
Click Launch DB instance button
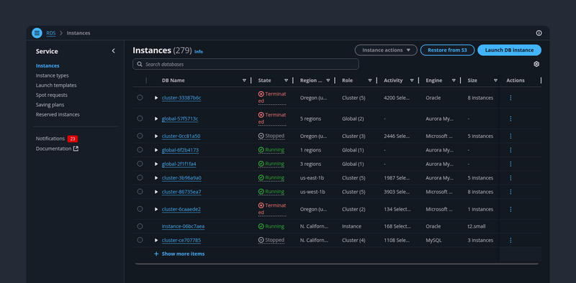click(x=509, y=50)
